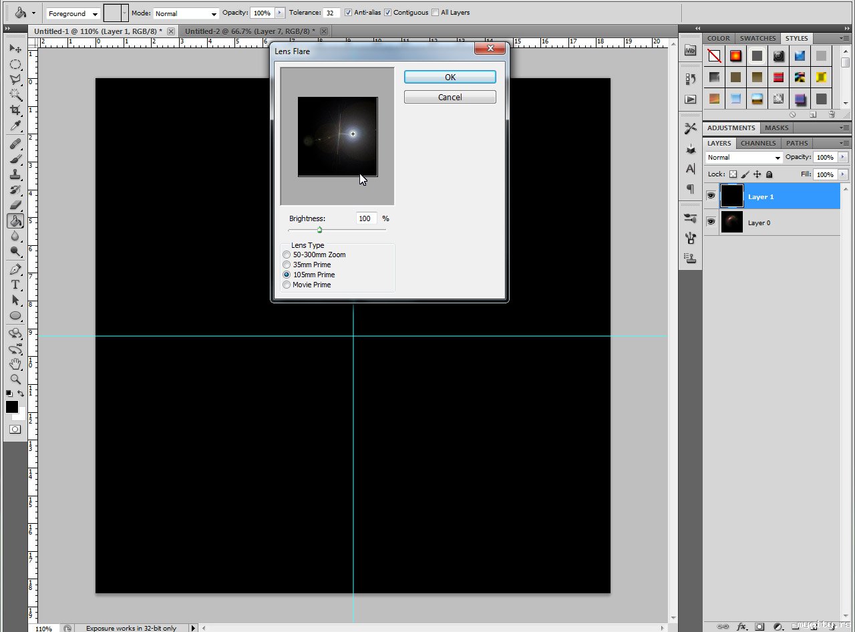Select the Pen tool
Image resolution: width=855 pixels, height=632 pixels.
15,269
